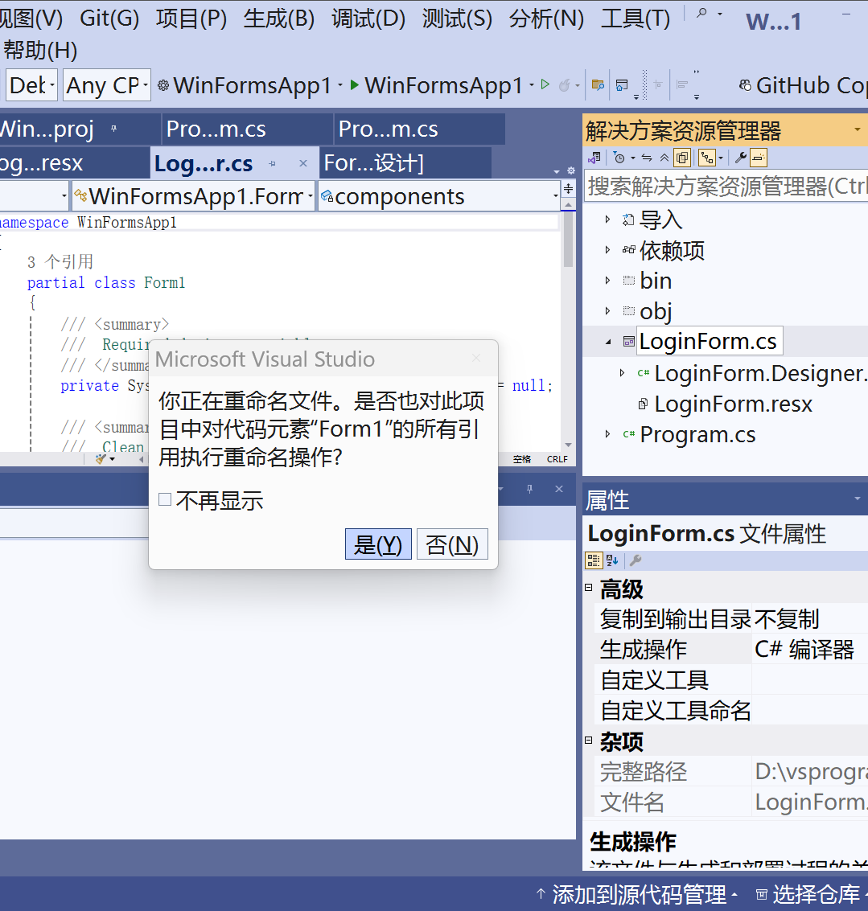The height and width of the screenshot is (911, 868).
Task: Show all files in Solution Explorer
Action: tap(681, 158)
